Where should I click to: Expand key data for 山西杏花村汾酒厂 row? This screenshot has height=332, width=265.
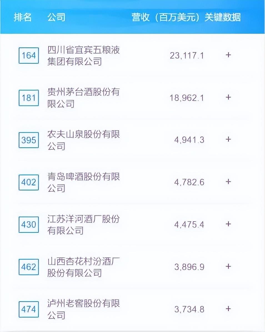(x=228, y=266)
